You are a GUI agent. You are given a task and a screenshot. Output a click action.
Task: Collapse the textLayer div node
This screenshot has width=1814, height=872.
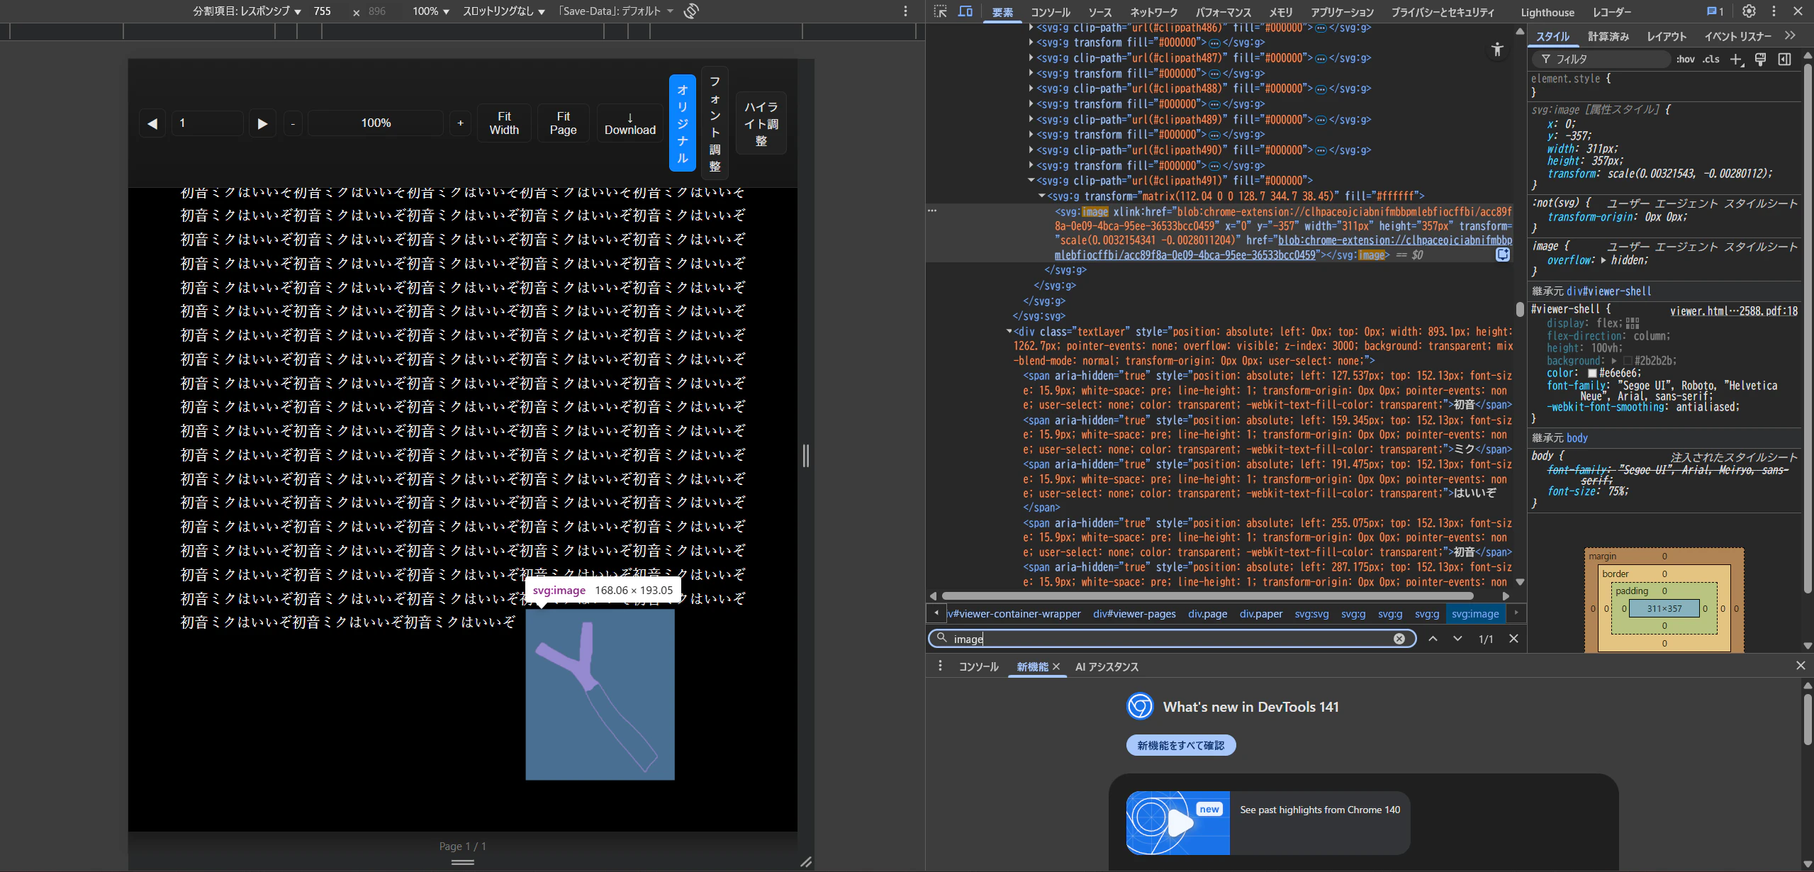pos(1009,332)
